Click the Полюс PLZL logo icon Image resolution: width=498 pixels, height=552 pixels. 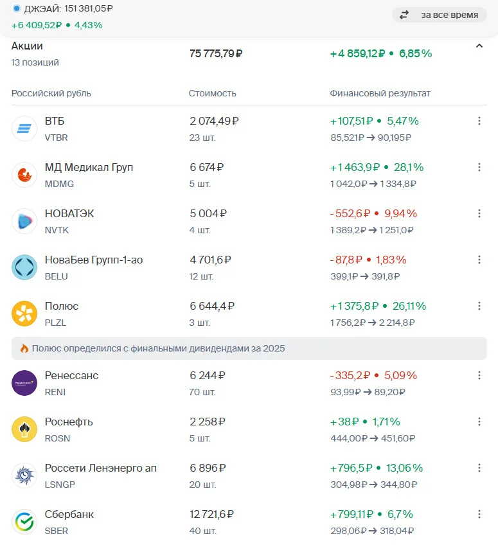point(24,314)
